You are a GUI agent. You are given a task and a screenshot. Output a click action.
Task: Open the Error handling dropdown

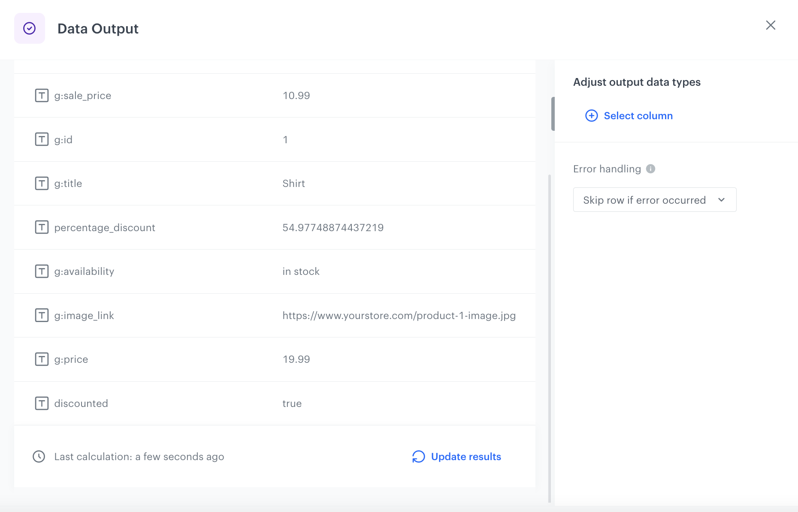click(654, 200)
